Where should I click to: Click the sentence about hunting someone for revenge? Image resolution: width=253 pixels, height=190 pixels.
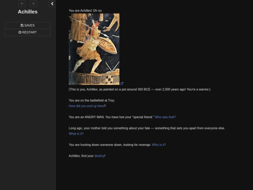pyautogui.click(x=110, y=145)
